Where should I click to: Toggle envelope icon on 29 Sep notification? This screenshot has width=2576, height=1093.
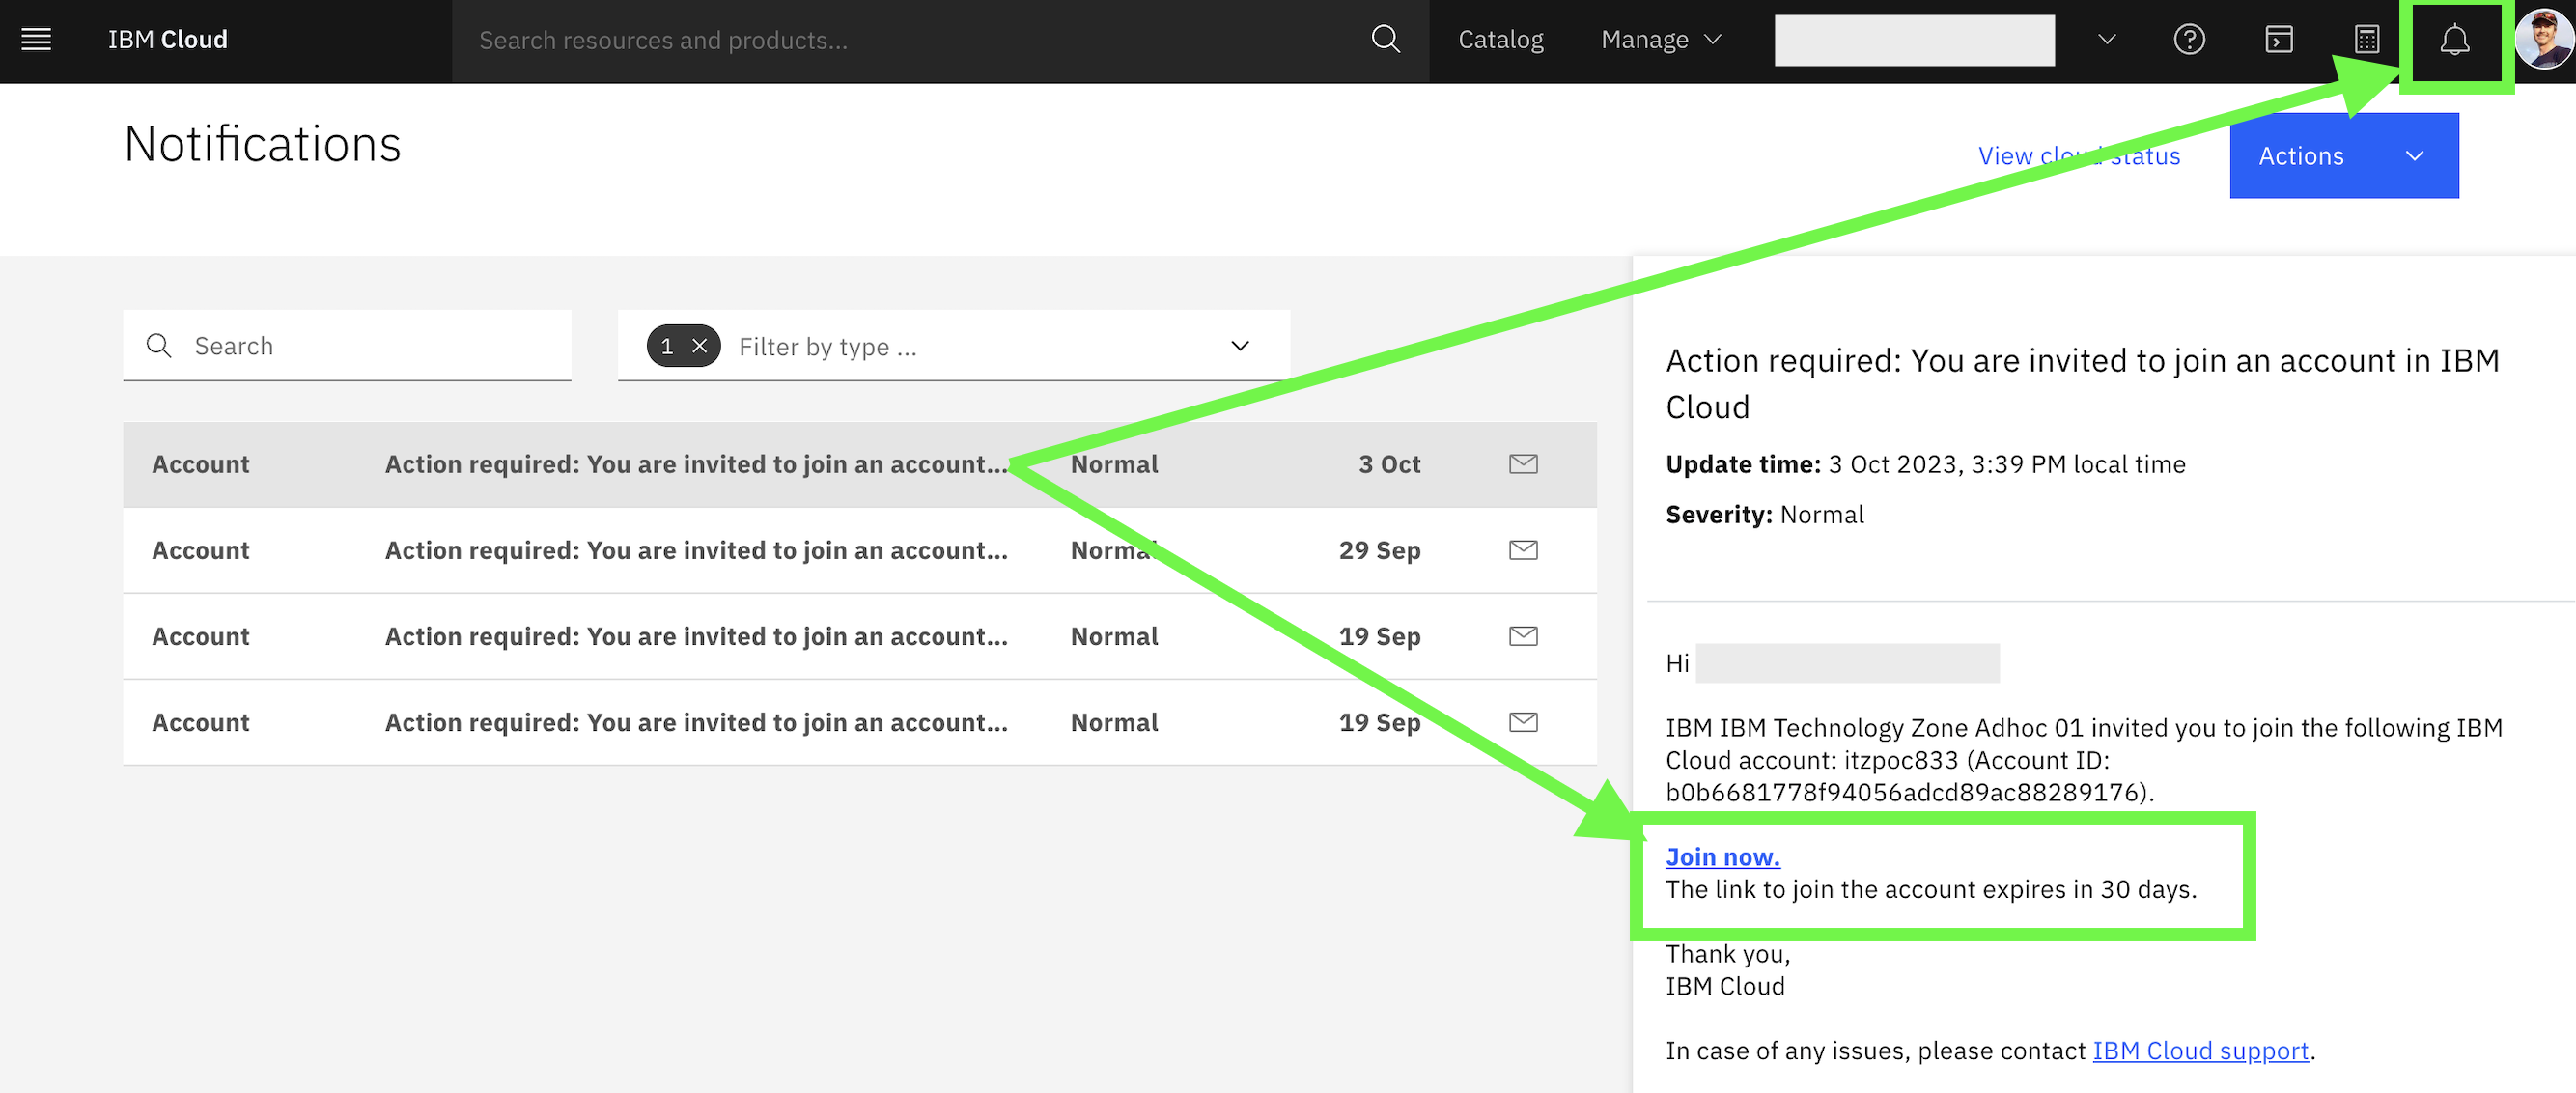click(x=1522, y=550)
